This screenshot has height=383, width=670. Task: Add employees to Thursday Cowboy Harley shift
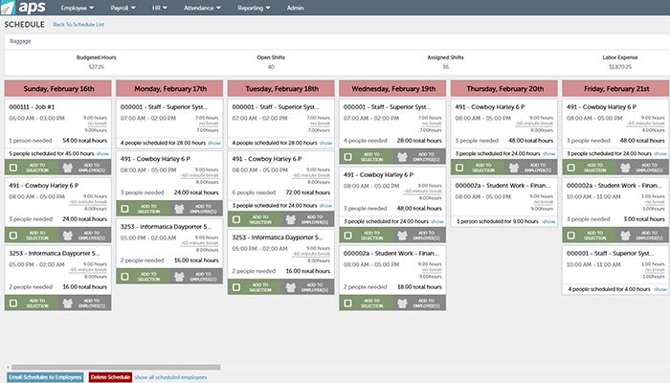tap(530, 168)
